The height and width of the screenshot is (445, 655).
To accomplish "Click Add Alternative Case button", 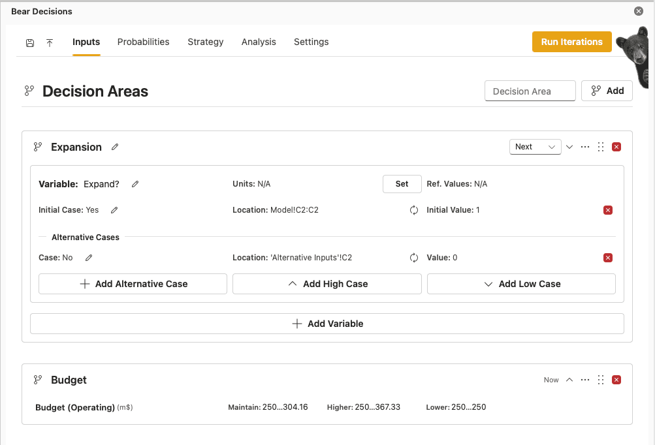I will coord(133,284).
